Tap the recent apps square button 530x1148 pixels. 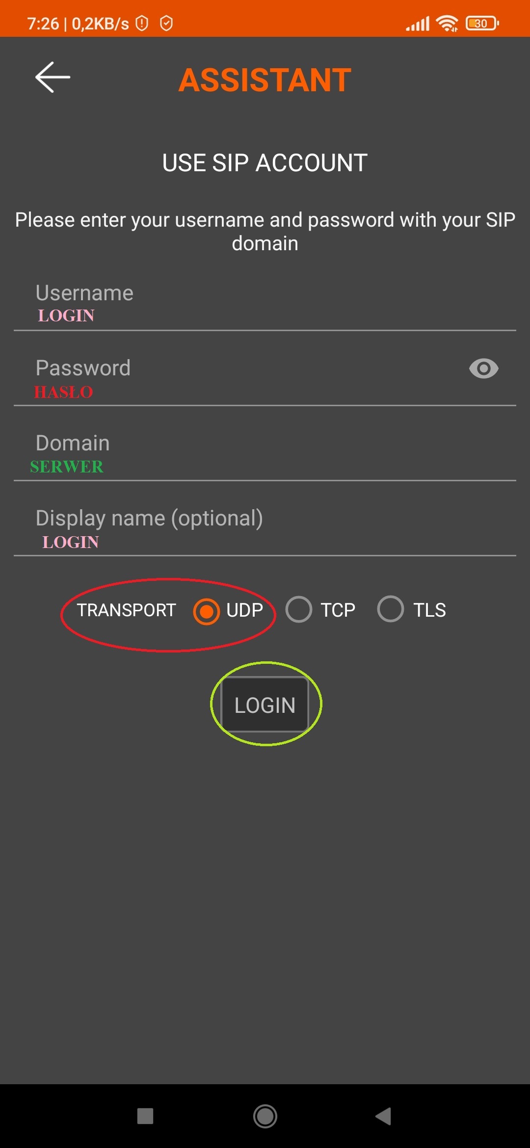[145, 1116]
